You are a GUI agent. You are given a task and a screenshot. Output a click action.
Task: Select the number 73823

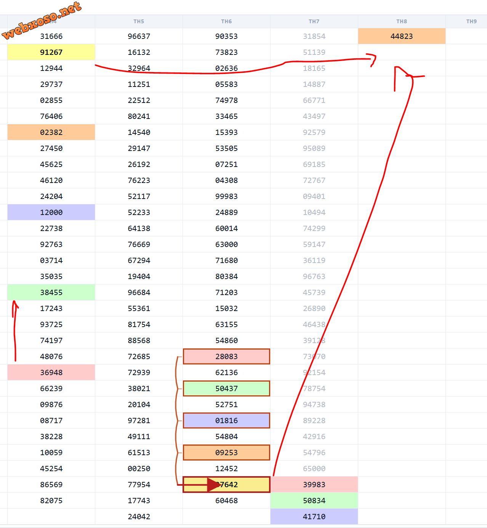pyautogui.click(x=226, y=52)
